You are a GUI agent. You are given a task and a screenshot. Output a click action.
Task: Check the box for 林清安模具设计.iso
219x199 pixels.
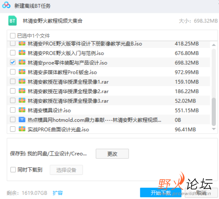pos(13,110)
